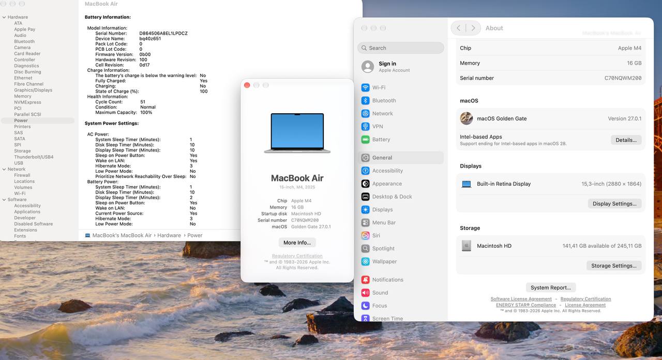
Task: Launch System Report…
Action: (551, 288)
